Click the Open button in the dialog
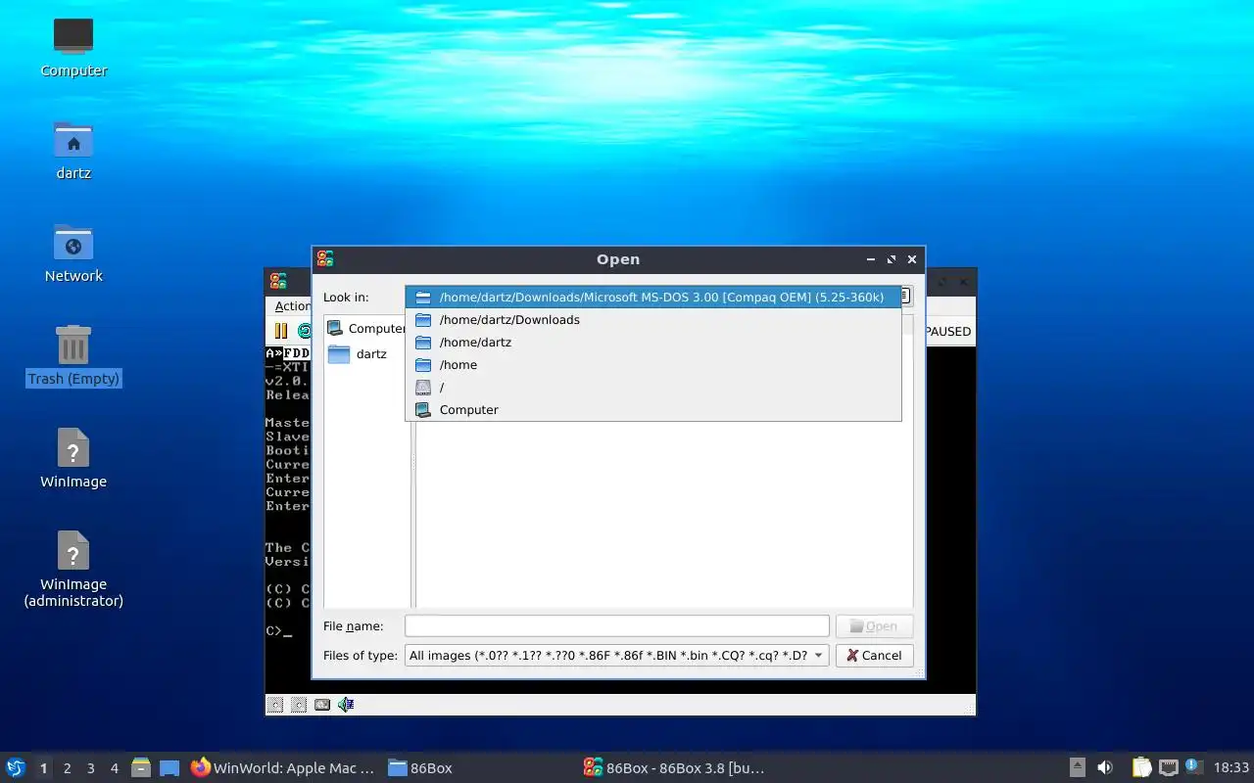1254x783 pixels. point(875,626)
